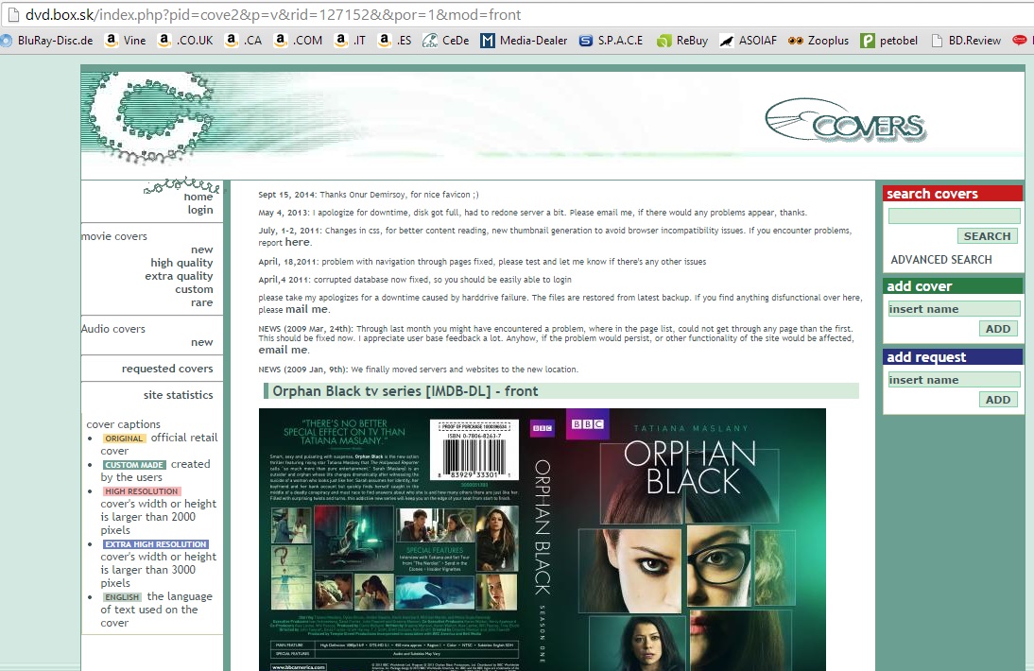Open the requested covers page

pos(167,369)
